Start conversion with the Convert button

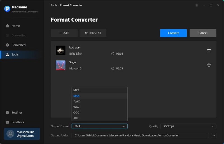click(173, 33)
